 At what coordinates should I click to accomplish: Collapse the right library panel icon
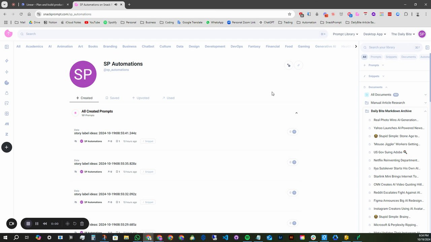(427, 47)
